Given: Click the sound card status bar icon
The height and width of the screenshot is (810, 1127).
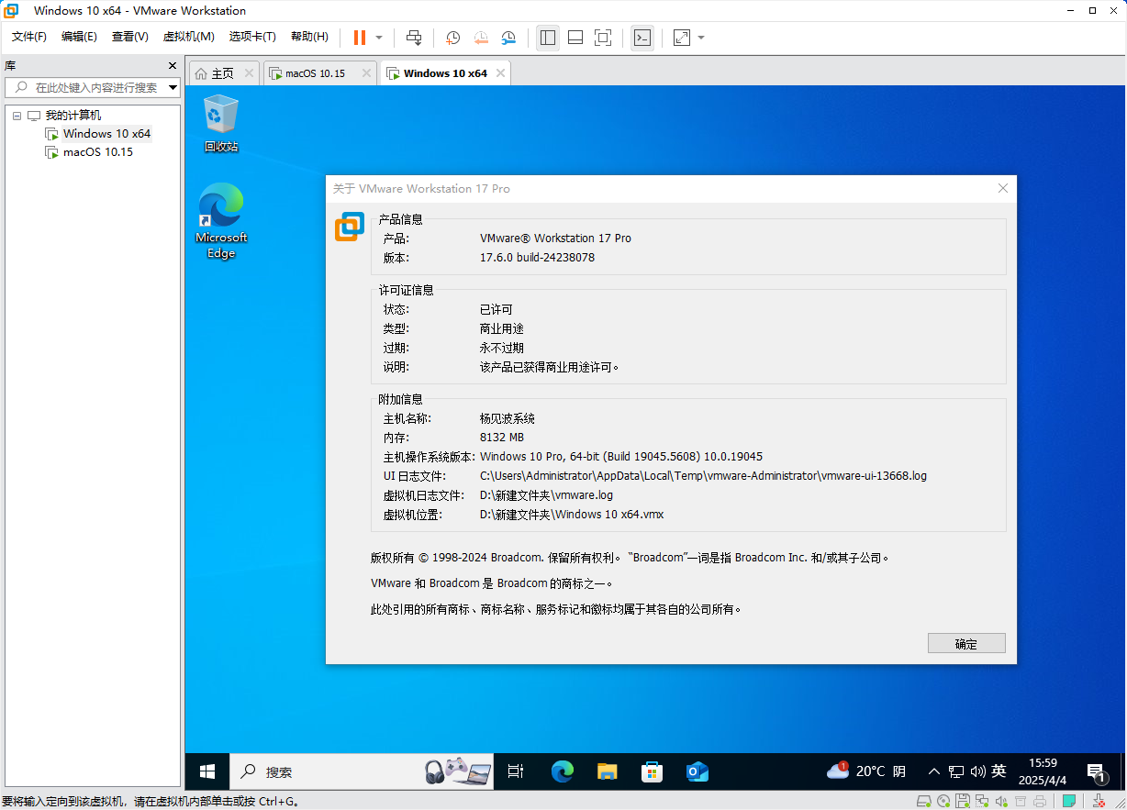Looking at the screenshot, I should coord(1001,801).
